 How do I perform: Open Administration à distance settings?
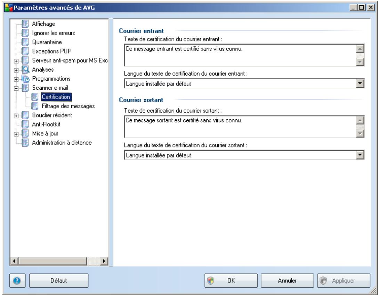[62, 142]
